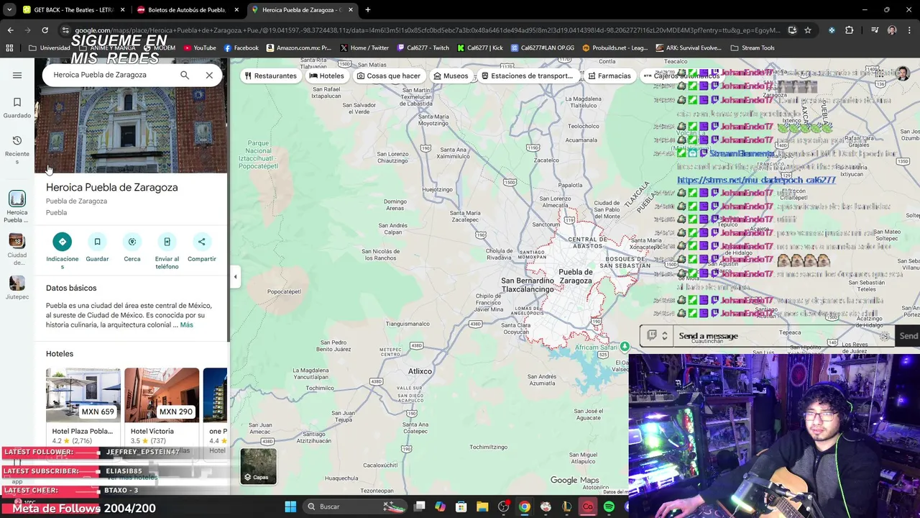Viewport: 920px width, 518px height.
Task: Open the Cal6277 | Kick bookmark
Action: [479, 48]
